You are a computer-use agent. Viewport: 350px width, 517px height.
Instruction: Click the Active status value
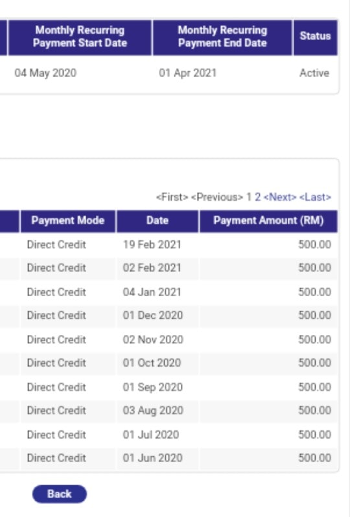click(314, 73)
